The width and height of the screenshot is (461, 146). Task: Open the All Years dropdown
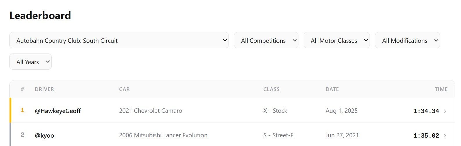pos(30,62)
